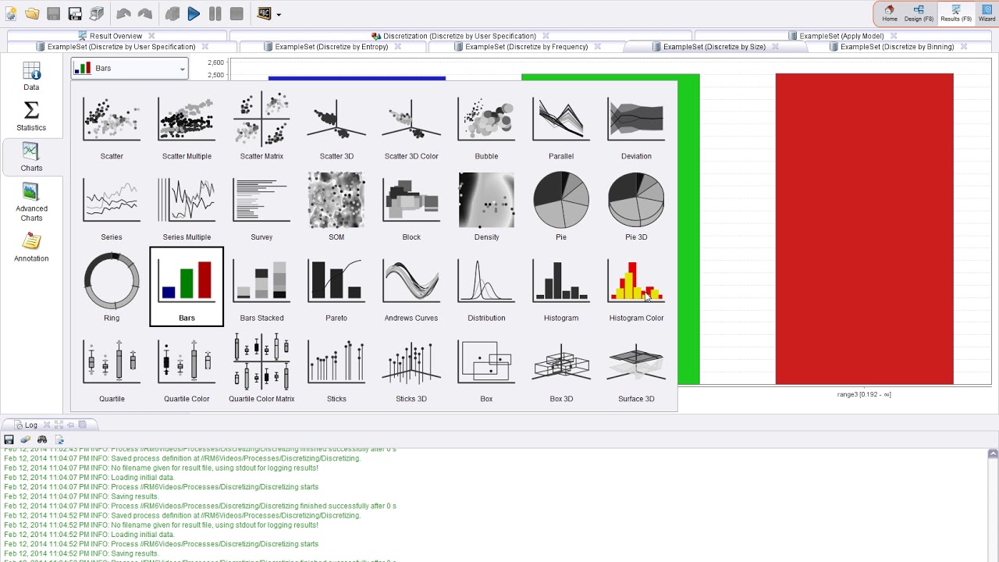
Task: Select the Block chart type
Action: pyautogui.click(x=411, y=207)
